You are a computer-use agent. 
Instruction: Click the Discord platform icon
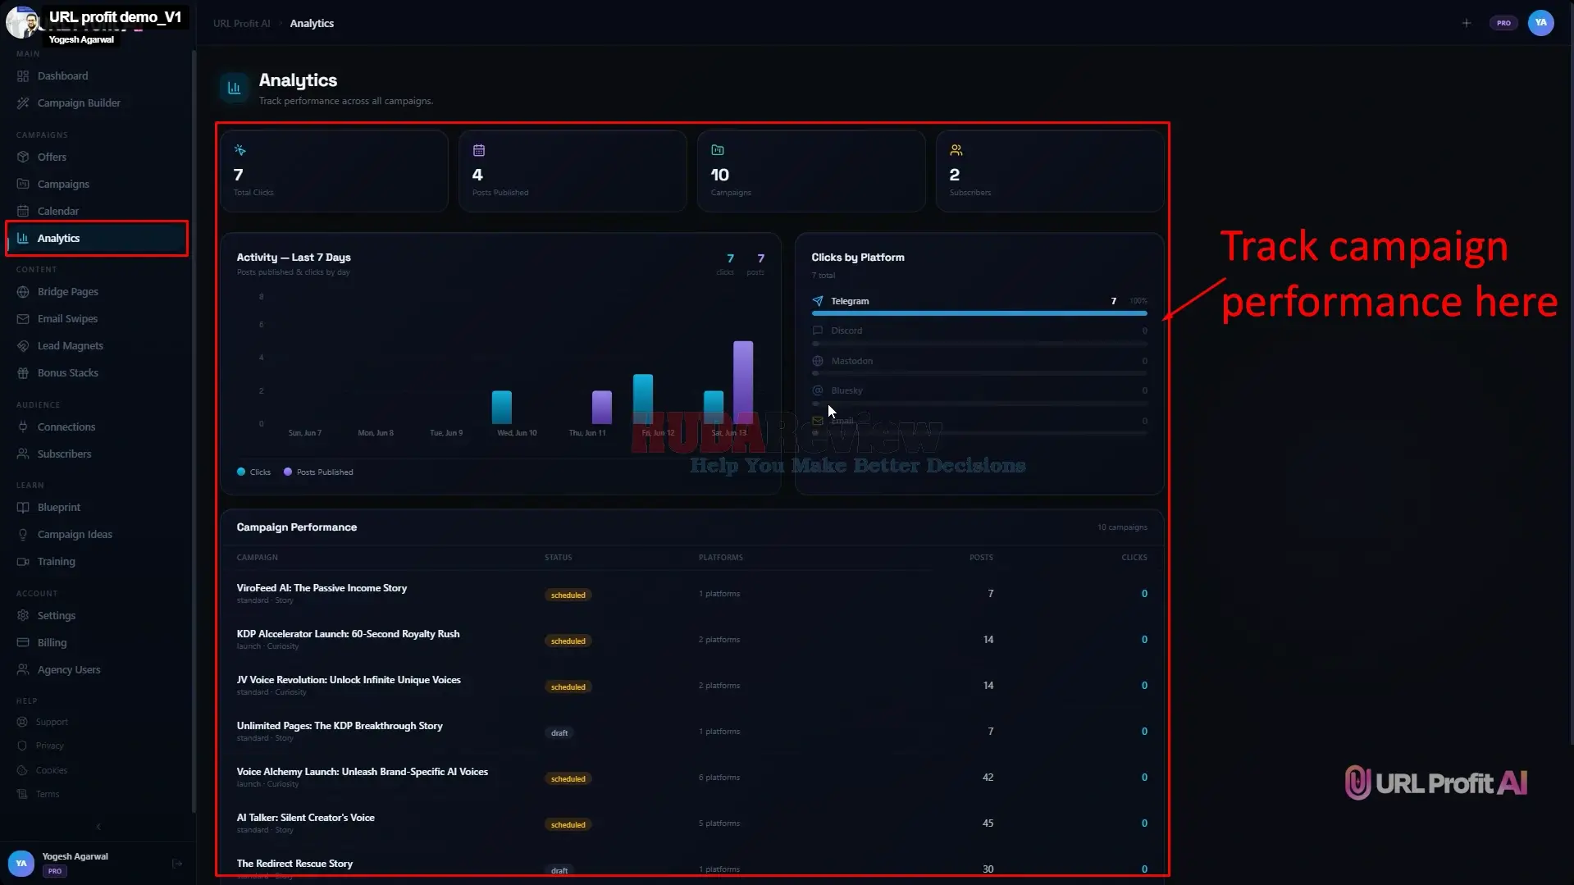(x=818, y=331)
